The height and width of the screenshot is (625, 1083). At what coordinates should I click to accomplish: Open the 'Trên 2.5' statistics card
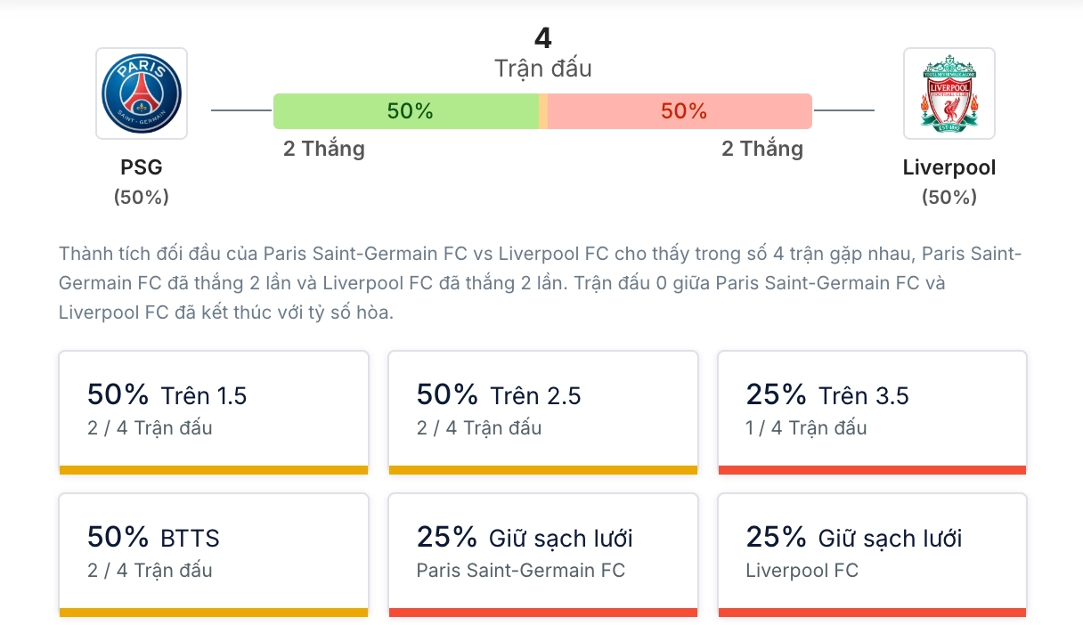(x=542, y=411)
